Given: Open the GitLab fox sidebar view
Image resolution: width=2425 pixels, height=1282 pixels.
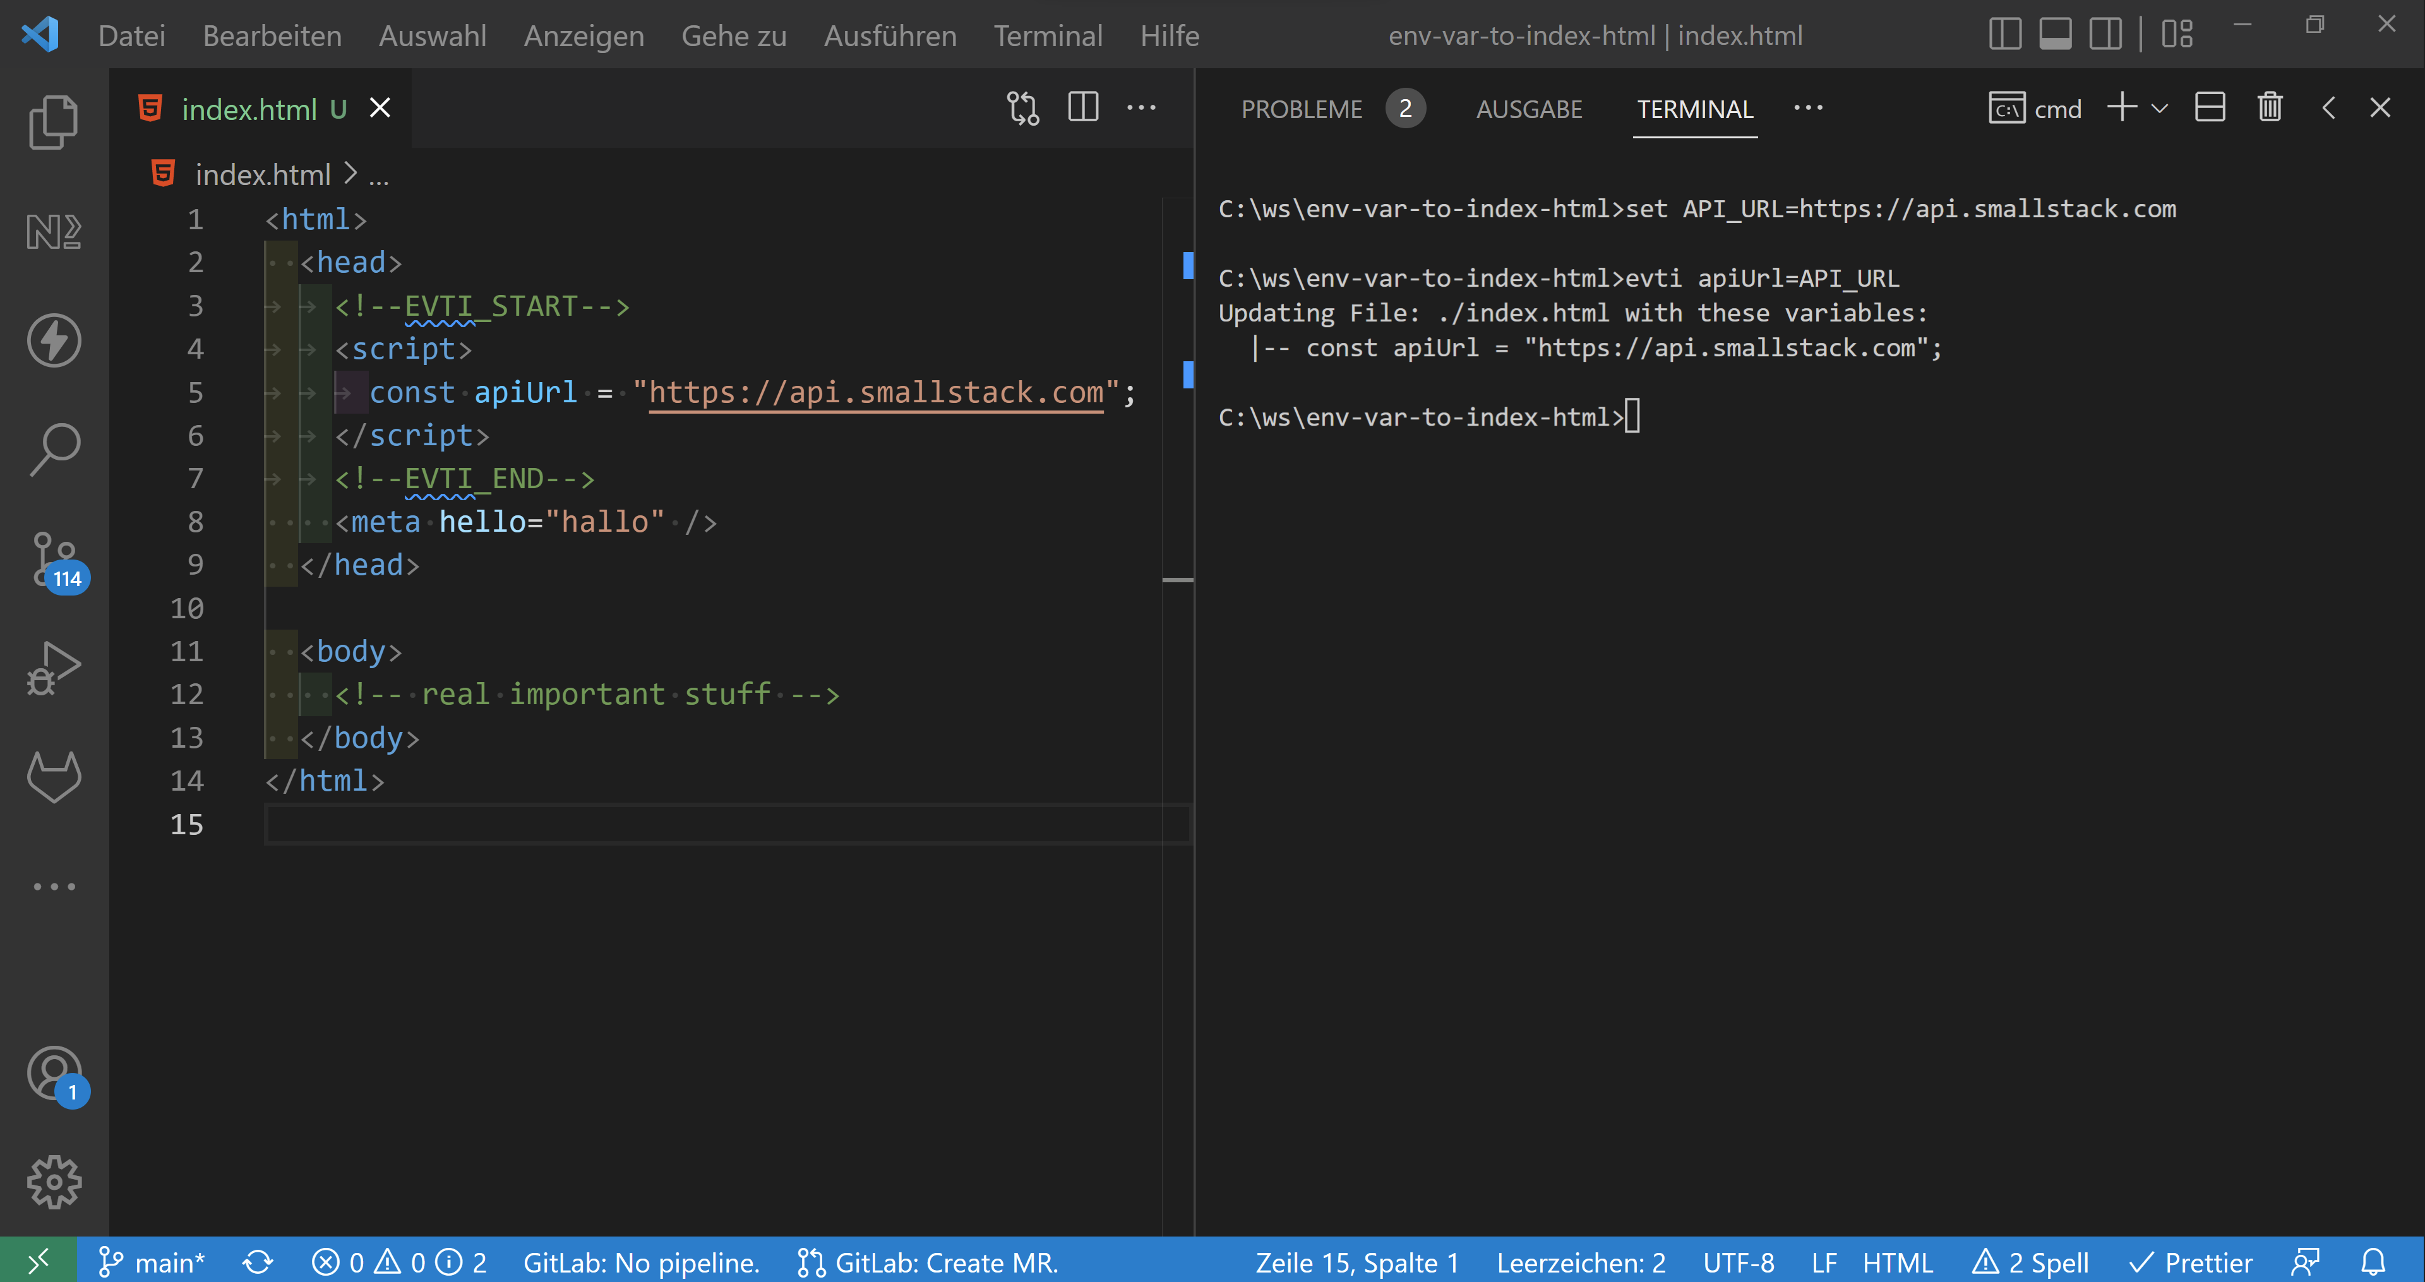Looking at the screenshot, I should (54, 777).
